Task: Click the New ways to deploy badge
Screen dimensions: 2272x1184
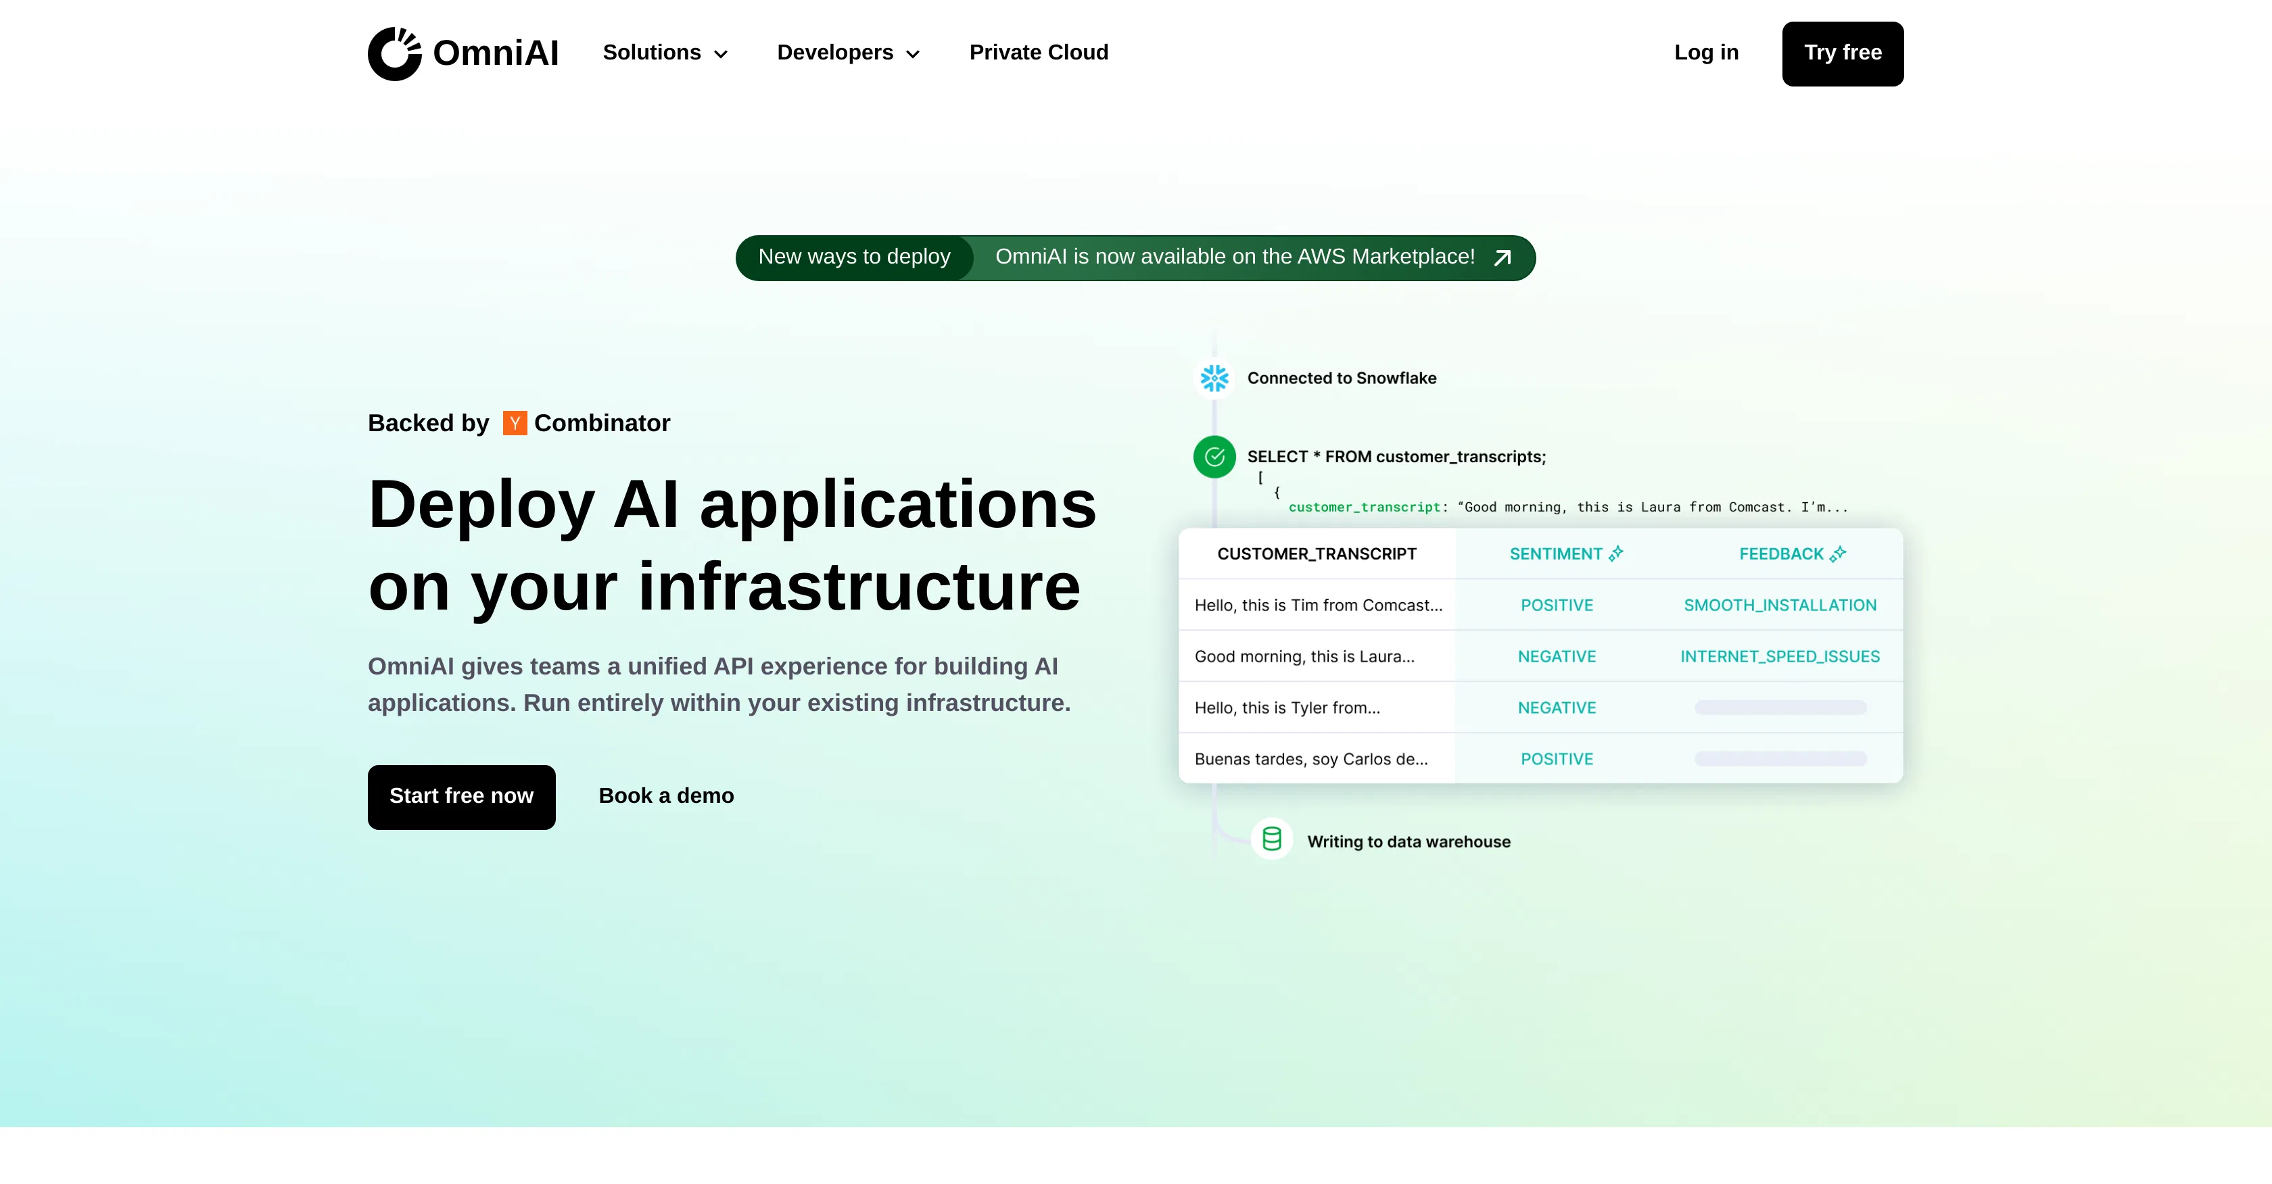Action: click(855, 257)
